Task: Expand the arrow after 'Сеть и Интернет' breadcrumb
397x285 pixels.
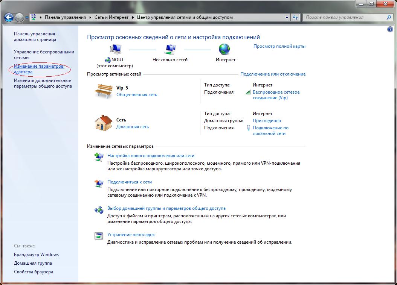Action: coord(133,17)
